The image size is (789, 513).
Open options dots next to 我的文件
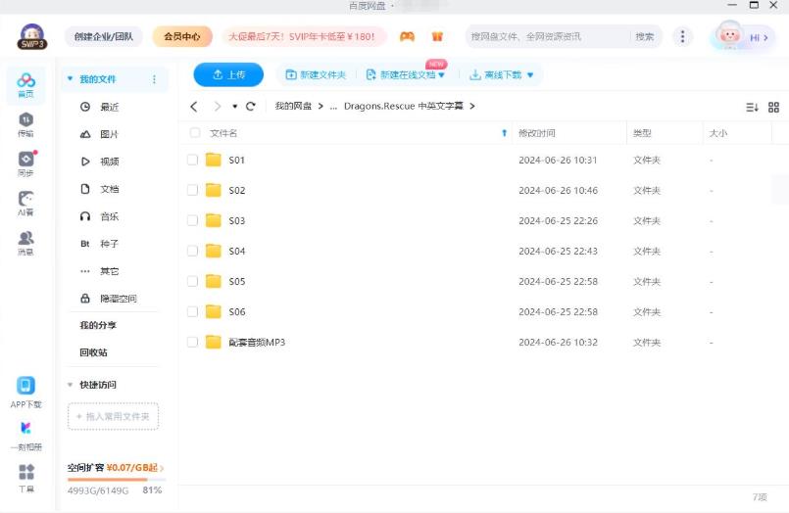[x=154, y=79]
